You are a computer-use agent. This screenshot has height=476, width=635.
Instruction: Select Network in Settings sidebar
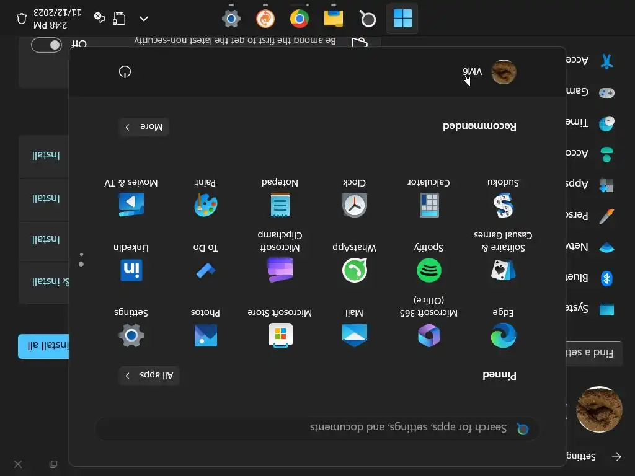click(x=590, y=247)
